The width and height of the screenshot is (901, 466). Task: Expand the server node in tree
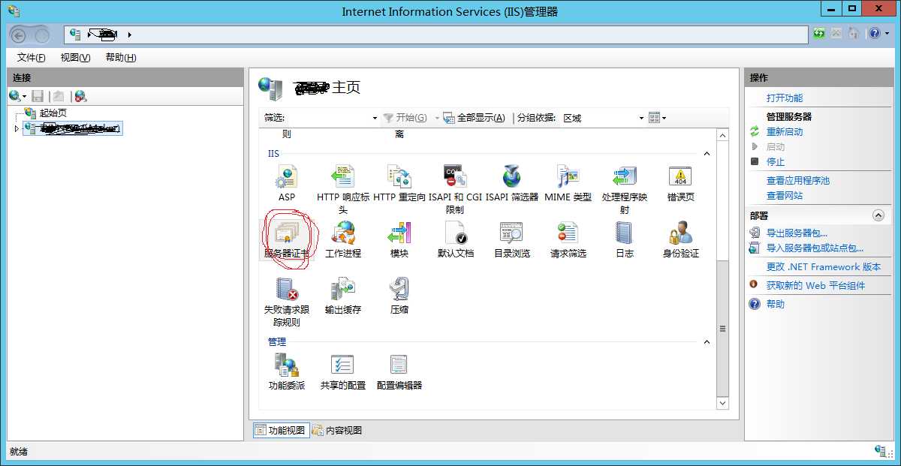point(17,129)
